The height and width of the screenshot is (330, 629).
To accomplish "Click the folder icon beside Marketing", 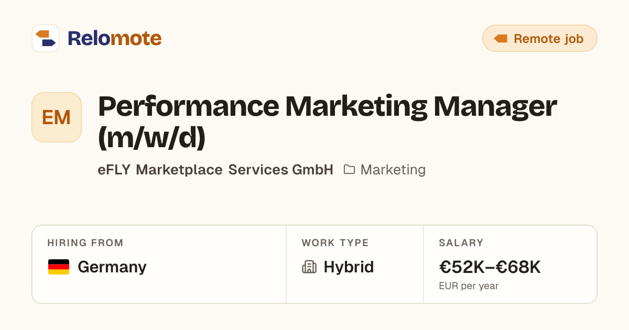I will tap(349, 170).
